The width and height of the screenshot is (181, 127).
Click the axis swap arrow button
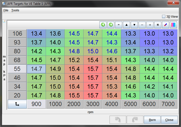[17, 104]
